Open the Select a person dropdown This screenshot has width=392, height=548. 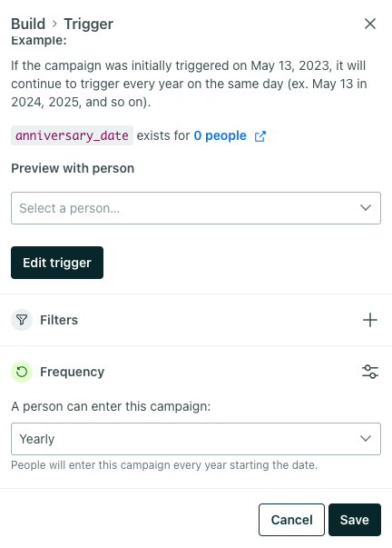(196, 208)
